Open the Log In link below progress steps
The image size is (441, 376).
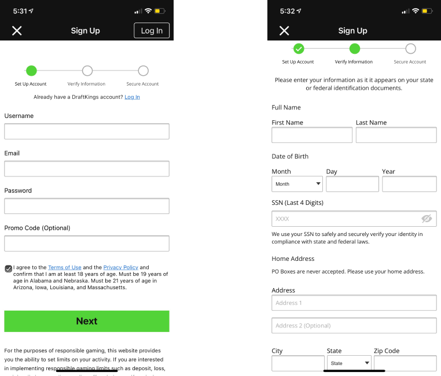pos(132,97)
